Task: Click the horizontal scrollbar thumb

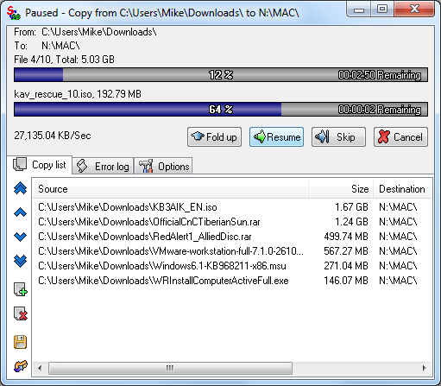Action: 170,368
